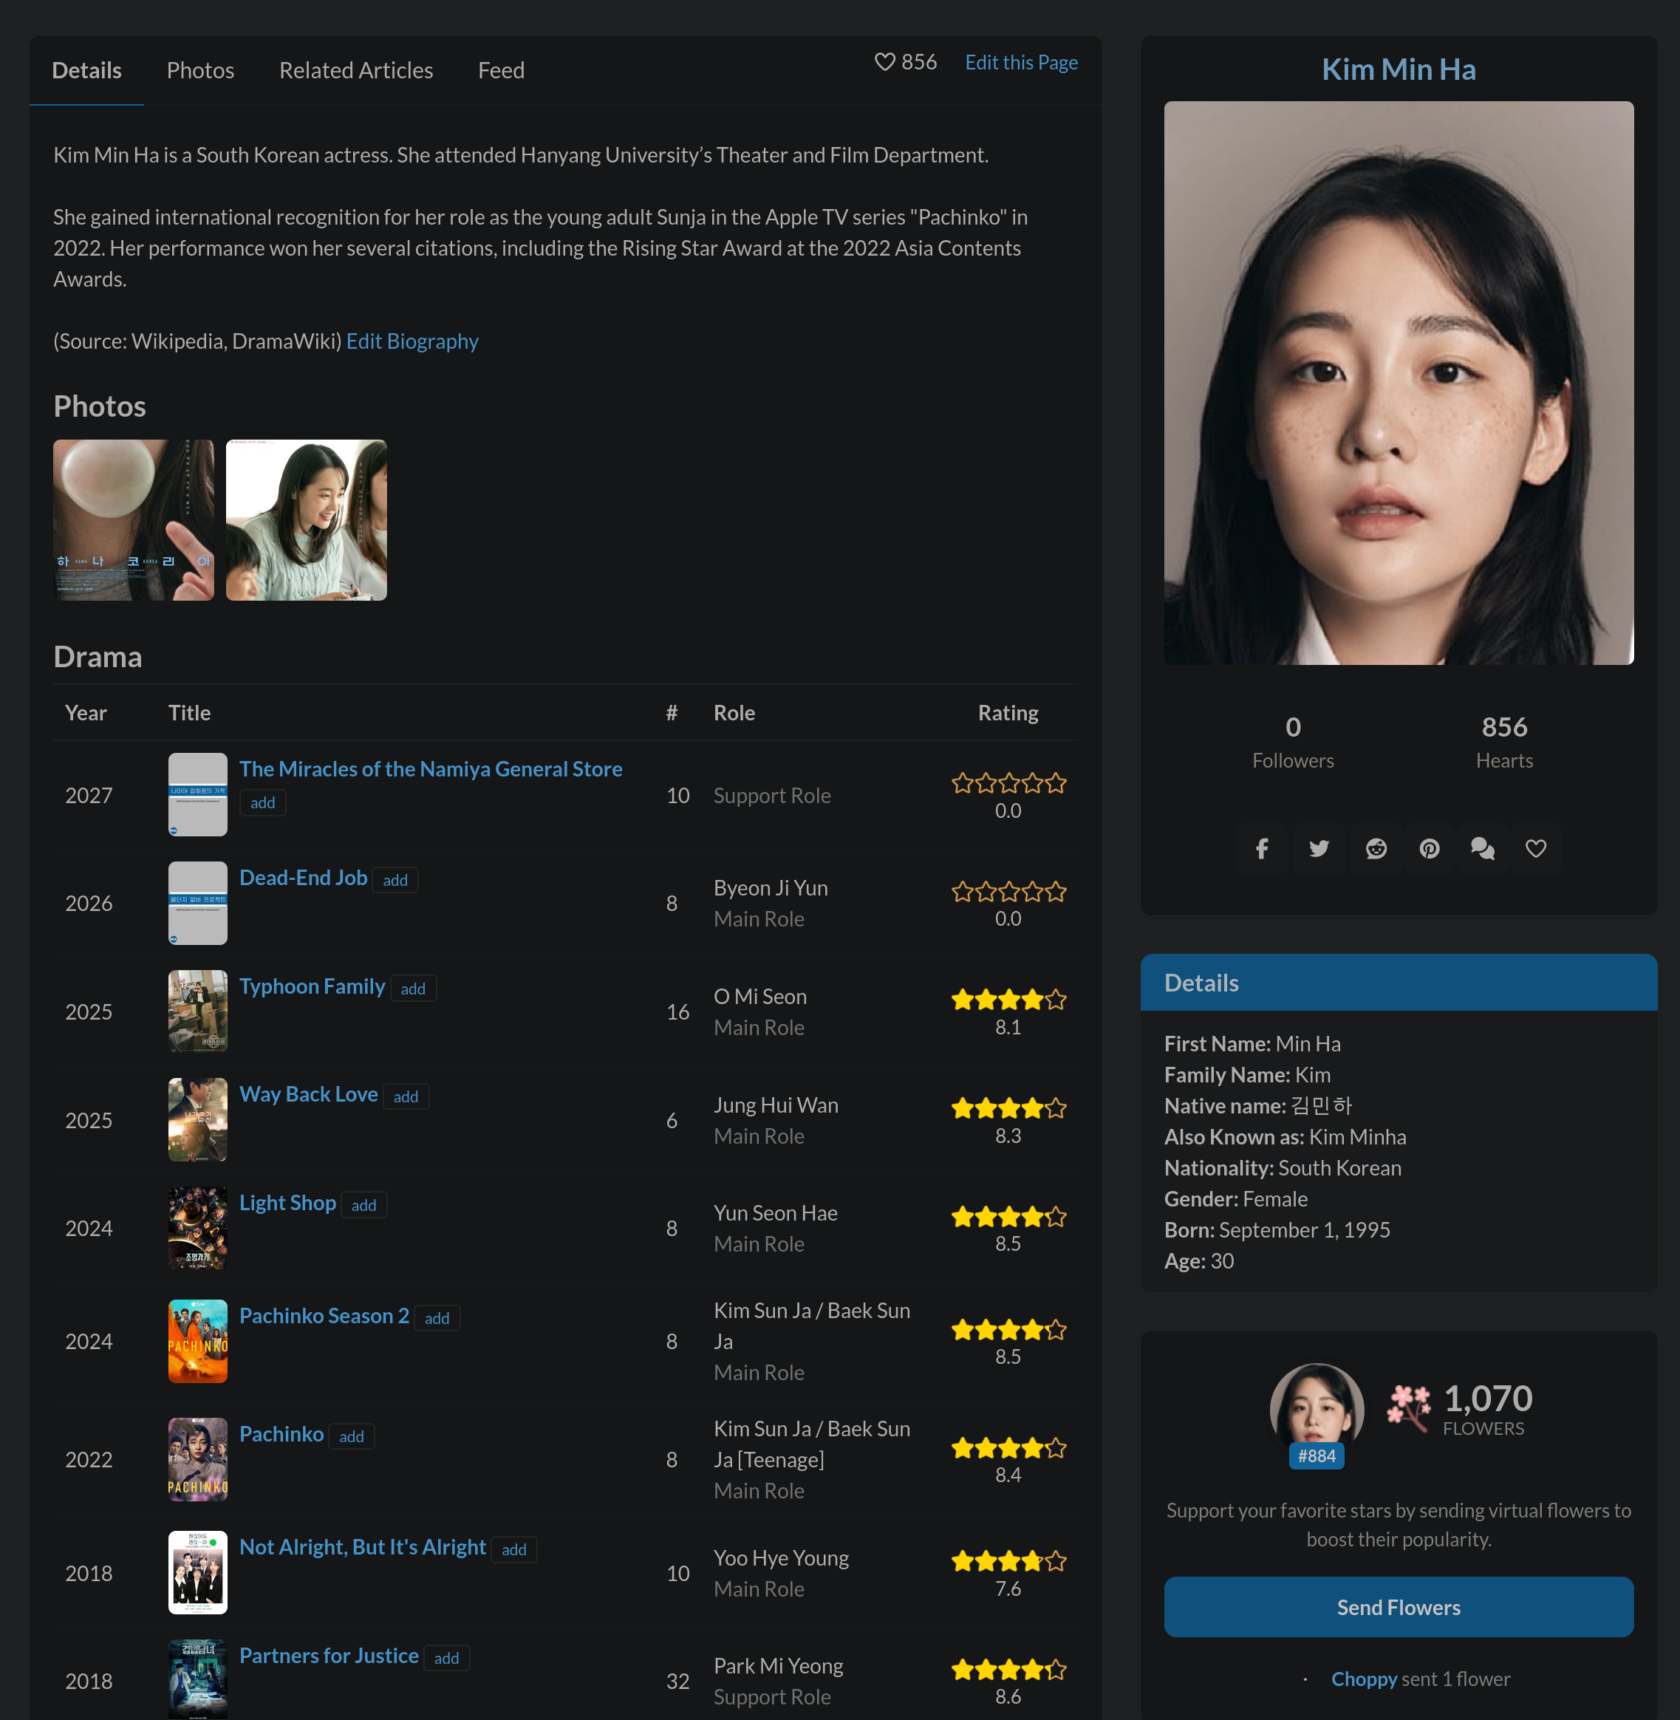
Task: Add Not Alright, But It's Alright to list
Action: point(513,1549)
